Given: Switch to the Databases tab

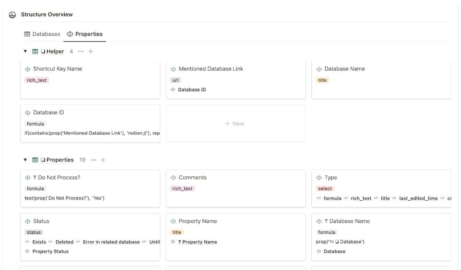Looking at the screenshot, I should 42,34.
